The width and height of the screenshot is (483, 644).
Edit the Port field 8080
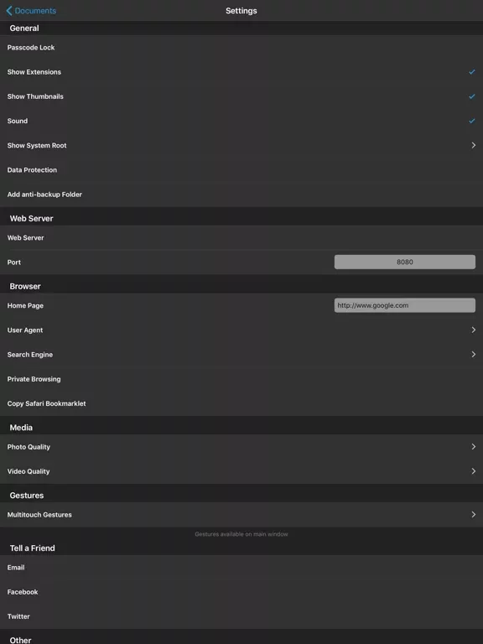(x=404, y=262)
